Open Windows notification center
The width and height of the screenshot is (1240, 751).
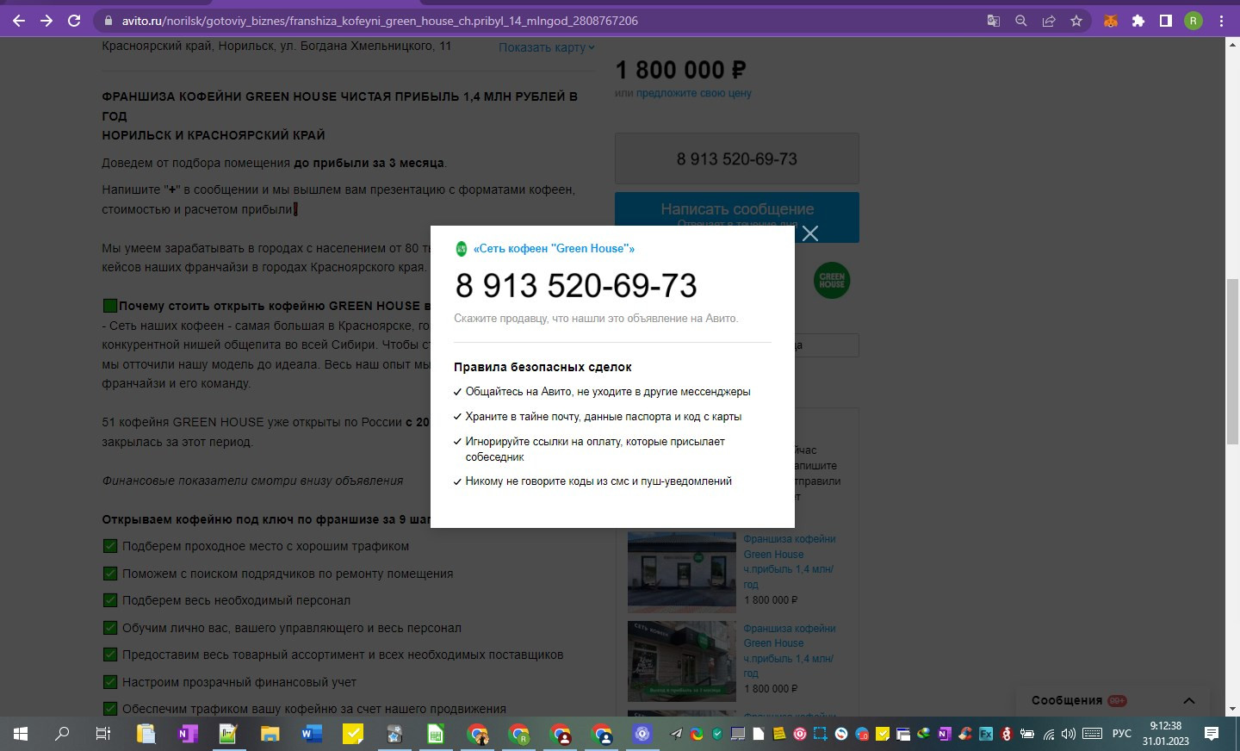[1212, 734]
